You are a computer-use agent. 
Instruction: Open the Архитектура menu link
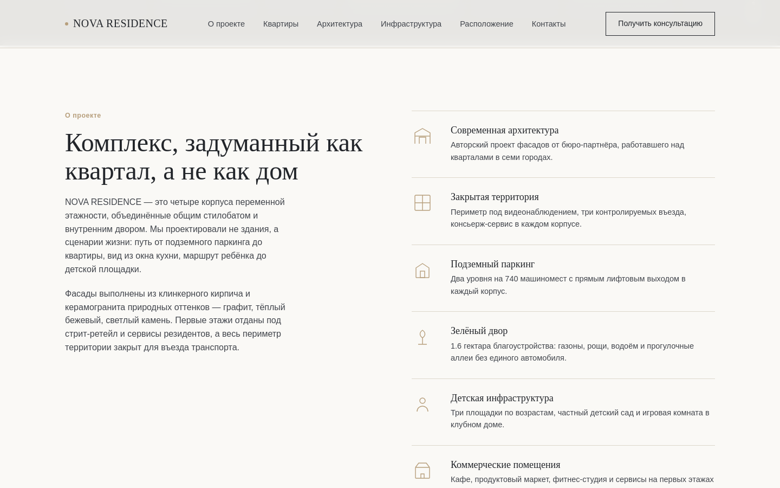tap(340, 24)
